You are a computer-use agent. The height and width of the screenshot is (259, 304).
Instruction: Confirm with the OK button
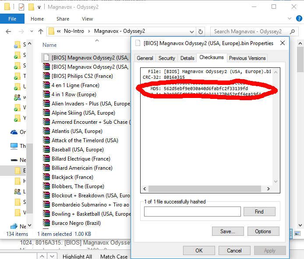coord(199,251)
